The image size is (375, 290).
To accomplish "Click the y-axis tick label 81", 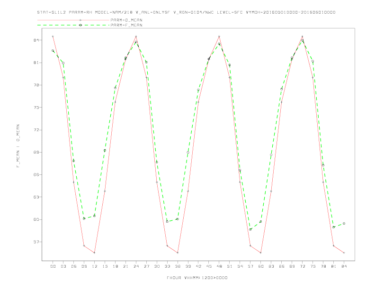I will point(36,63).
